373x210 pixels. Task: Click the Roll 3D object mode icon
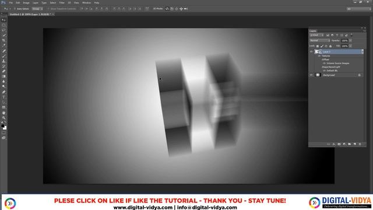pos(172,9)
